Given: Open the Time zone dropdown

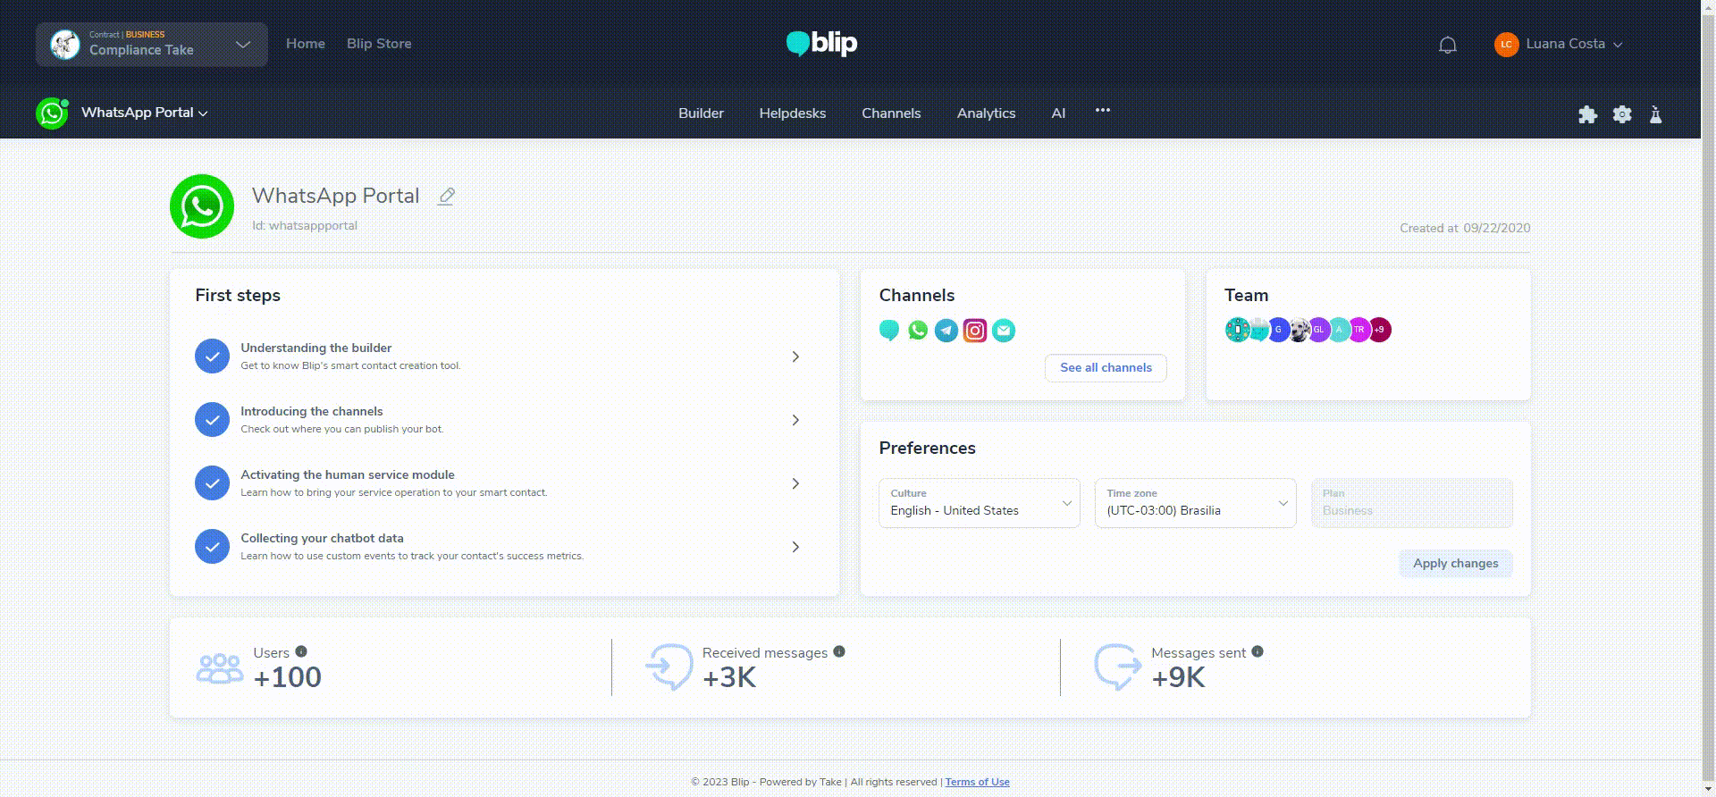Looking at the screenshot, I should click(x=1196, y=503).
